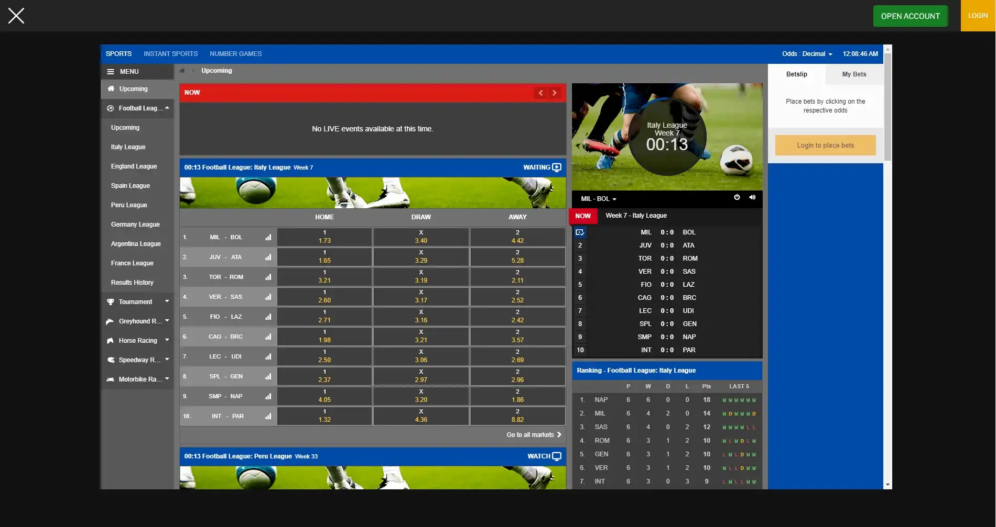Open statistics icon for MIL - BOL match
Image resolution: width=996 pixels, height=527 pixels.
268,237
